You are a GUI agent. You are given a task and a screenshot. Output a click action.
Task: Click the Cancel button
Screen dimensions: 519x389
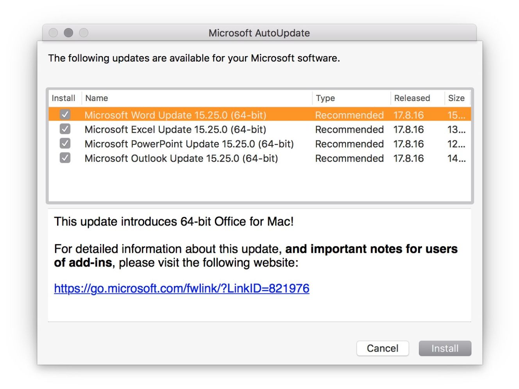point(383,348)
